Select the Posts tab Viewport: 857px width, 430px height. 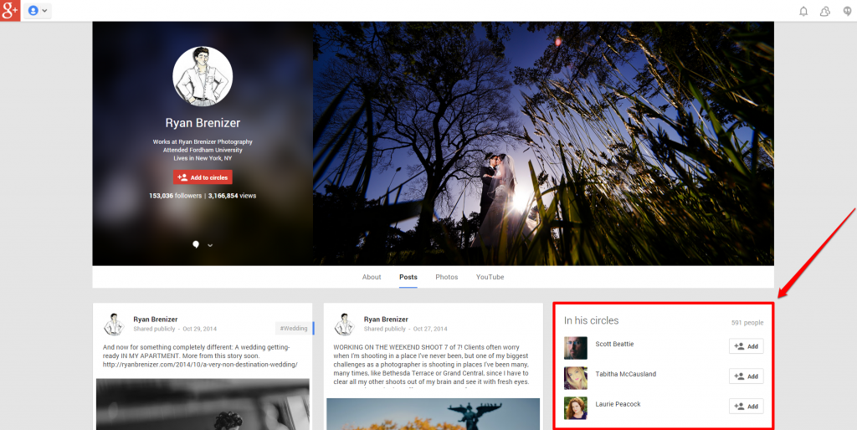click(408, 277)
